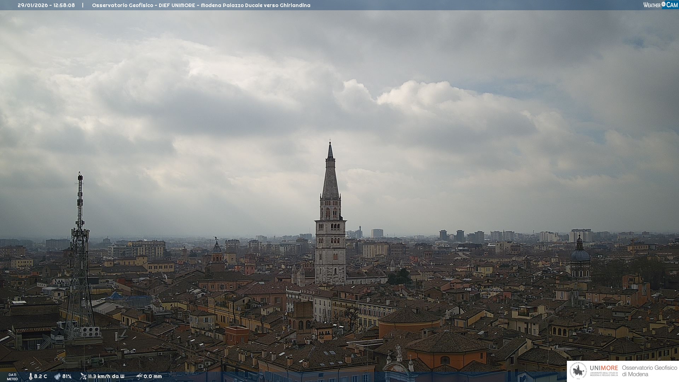Click the small bell tower with weathervane
The height and width of the screenshot is (382, 679).
[217, 253]
